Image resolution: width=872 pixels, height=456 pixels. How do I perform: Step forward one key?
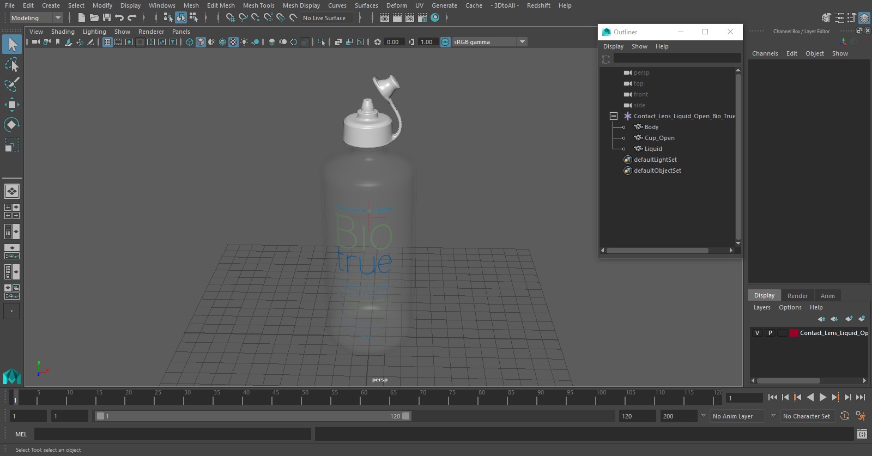pyautogui.click(x=835, y=397)
